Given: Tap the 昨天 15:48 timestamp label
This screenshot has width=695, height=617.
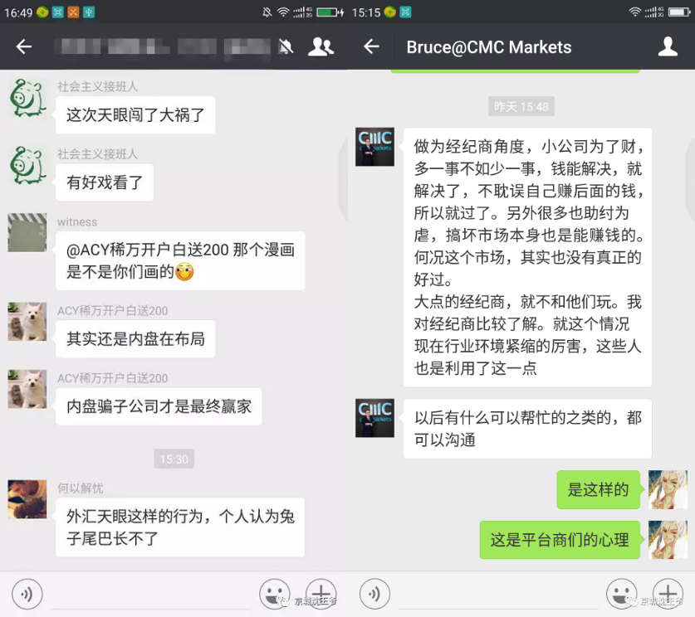Looking at the screenshot, I should click(521, 106).
